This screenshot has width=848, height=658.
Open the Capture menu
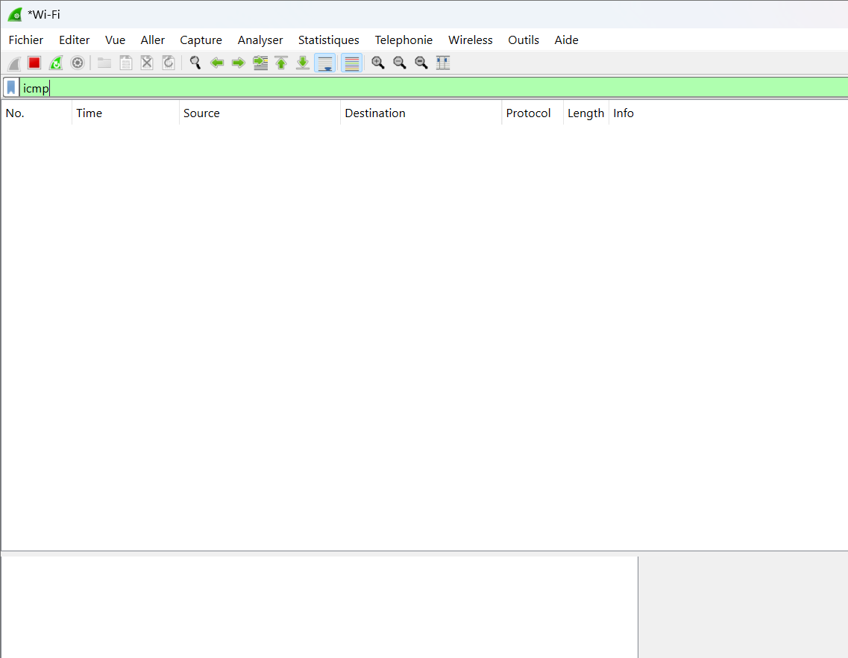coord(201,40)
